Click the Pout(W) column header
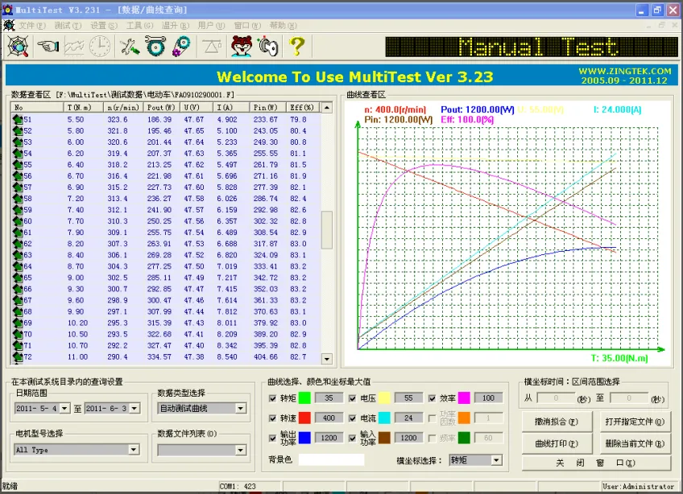The height and width of the screenshot is (494, 683). click(161, 108)
